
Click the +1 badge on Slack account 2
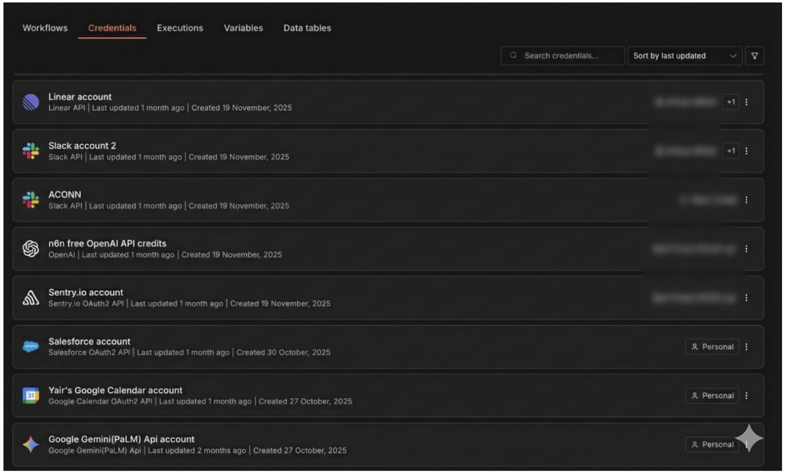(731, 151)
